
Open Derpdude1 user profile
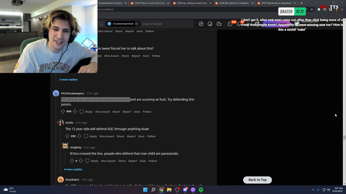pyautogui.click(x=72, y=179)
